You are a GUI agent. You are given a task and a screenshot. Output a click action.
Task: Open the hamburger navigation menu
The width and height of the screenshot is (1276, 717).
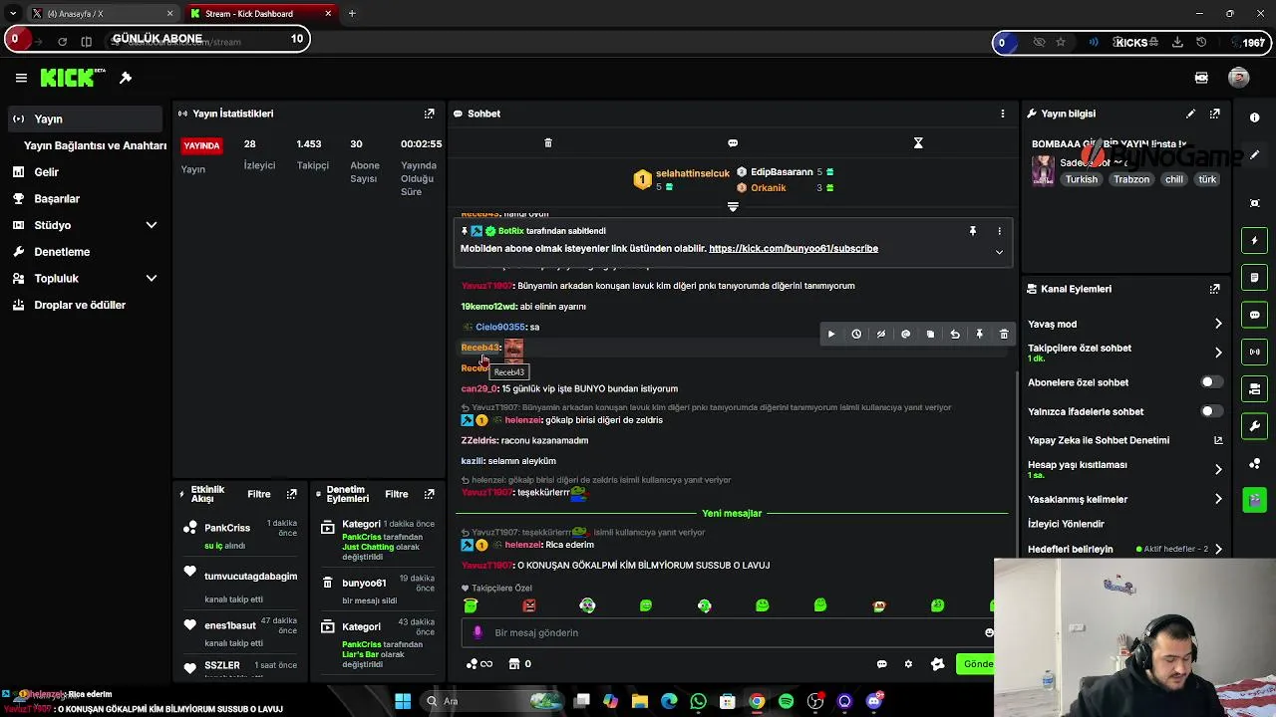point(21,78)
